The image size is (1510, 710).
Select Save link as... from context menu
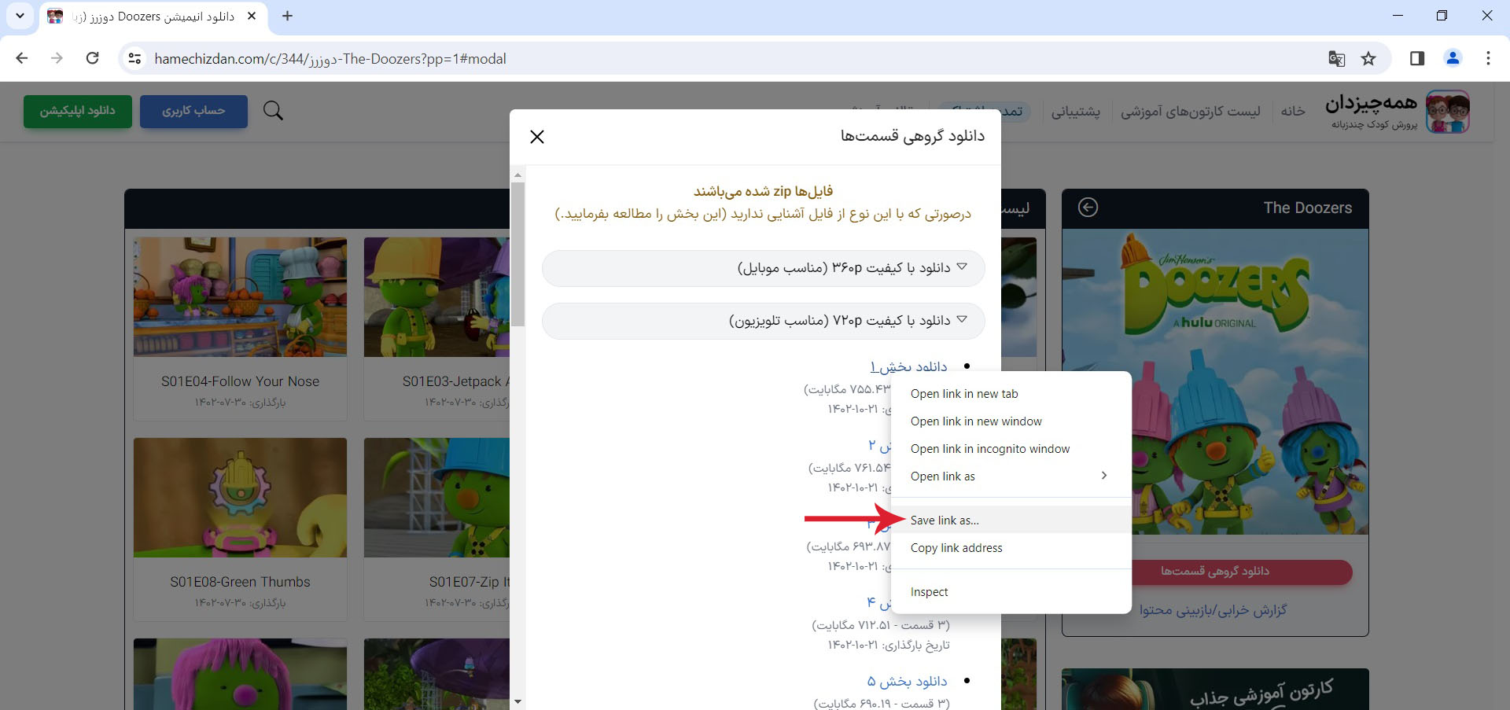tap(1011, 521)
